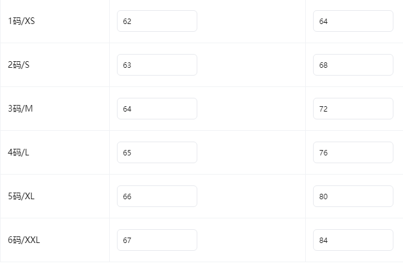Click the 5码/XL size label
This screenshot has width=403, height=267.
[21, 196]
